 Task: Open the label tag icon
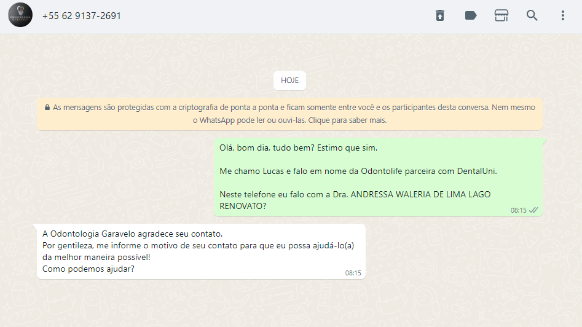471,15
